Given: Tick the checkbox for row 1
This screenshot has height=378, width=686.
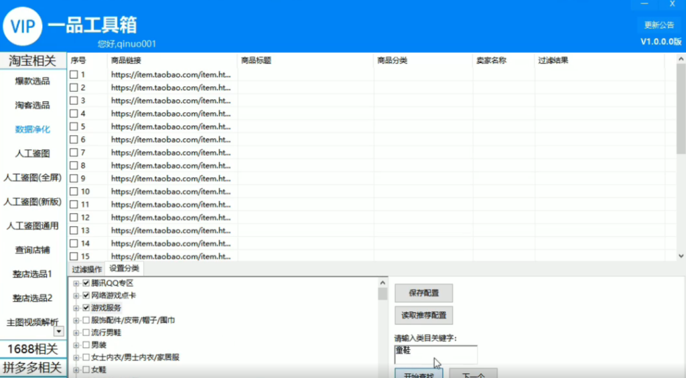Looking at the screenshot, I should pos(74,75).
